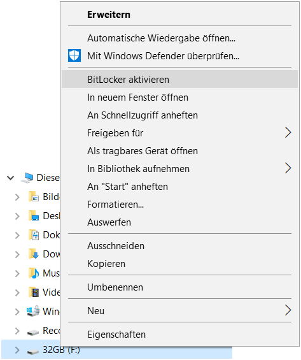
Task: Select the Pictures folder icon
Action: click(34, 197)
